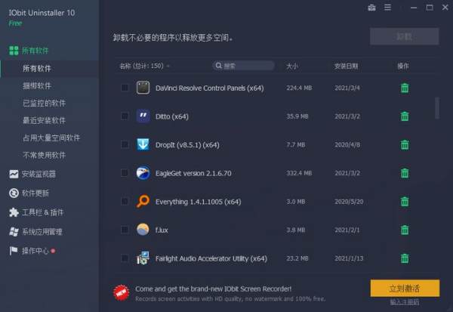Sort by the 安装日期 column header
This screenshot has height=312, width=453.
tap(346, 66)
